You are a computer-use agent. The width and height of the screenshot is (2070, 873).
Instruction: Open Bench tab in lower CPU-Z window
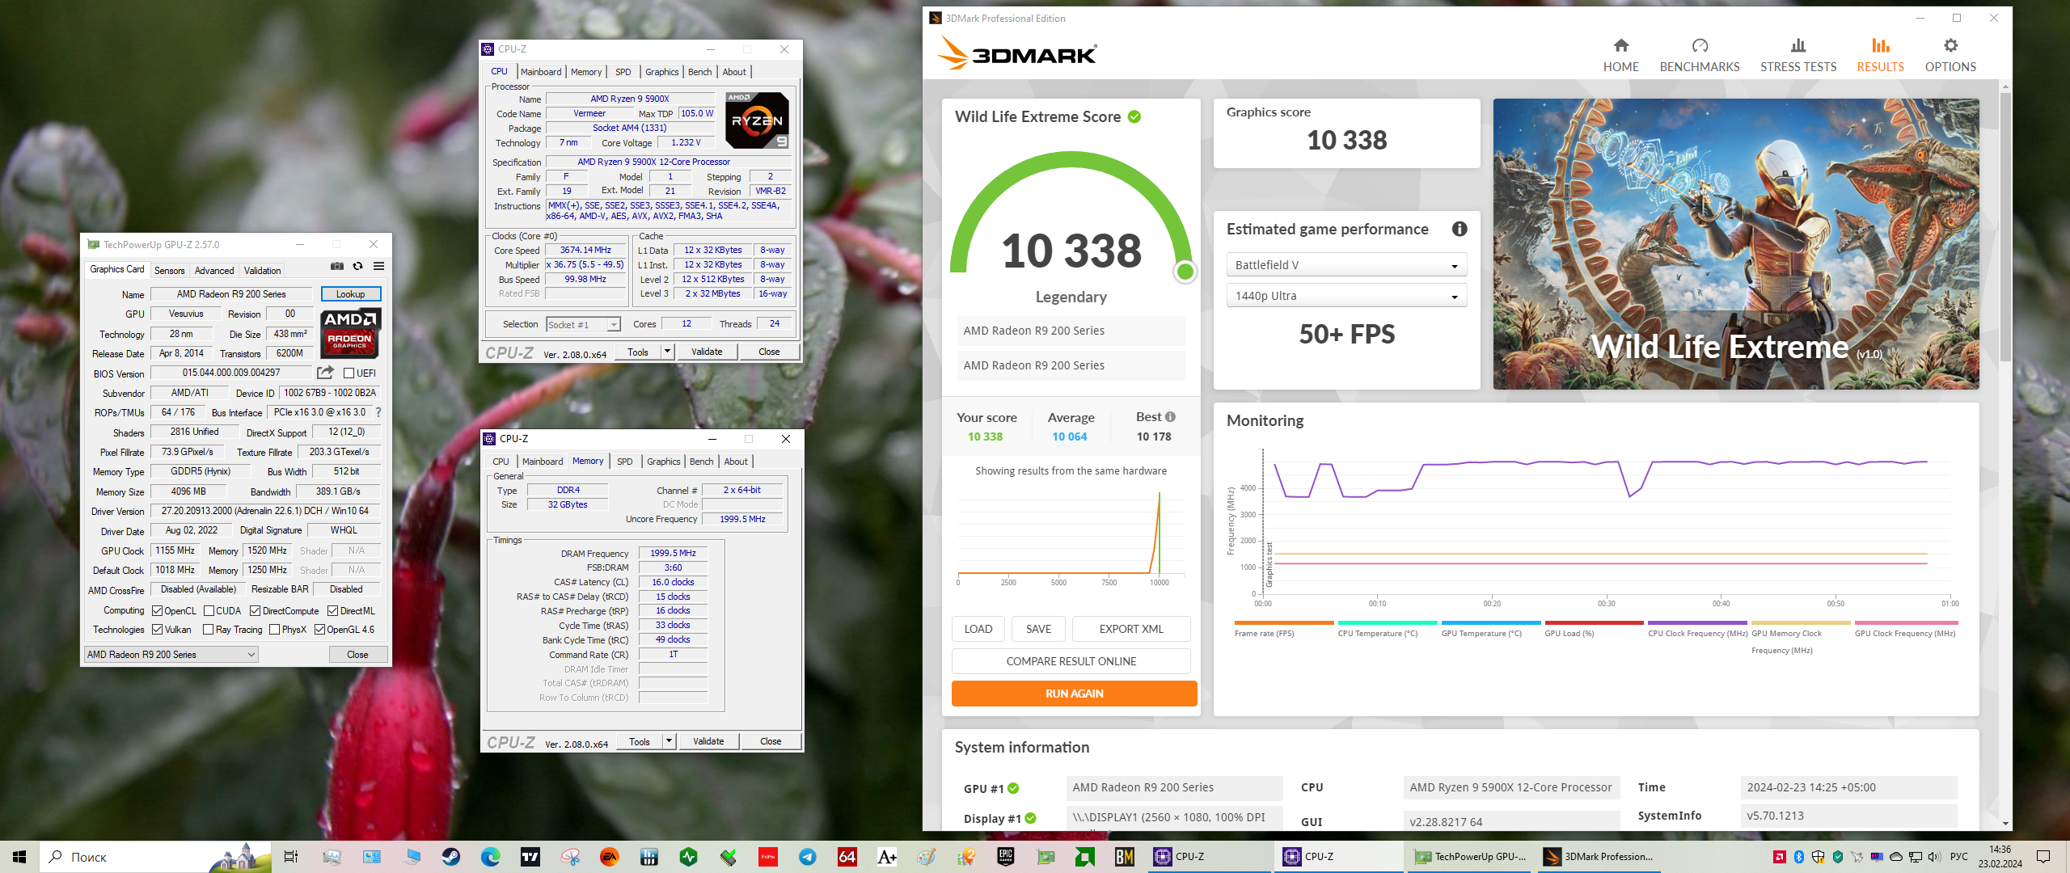tap(701, 462)
